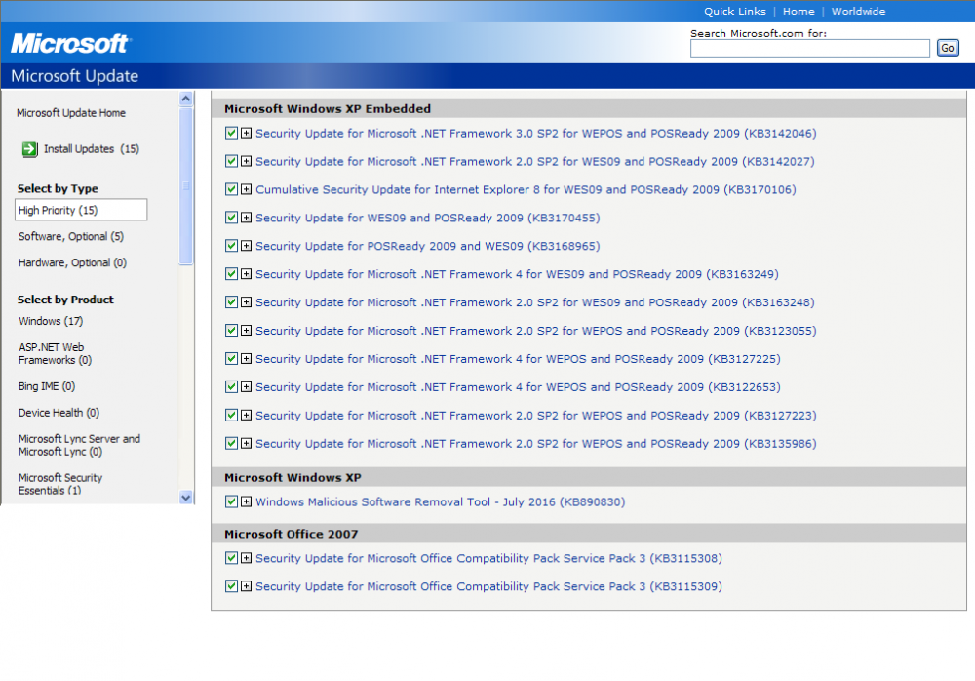The width and height of the screenshot is (975, 681).
Task: Filter by Device Health (0) product
Action: click(x=58, y=413)
